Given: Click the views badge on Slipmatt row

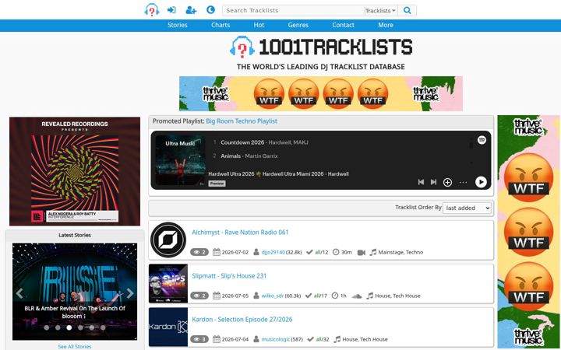Looking at the screenshot, I should click(199, 296).
